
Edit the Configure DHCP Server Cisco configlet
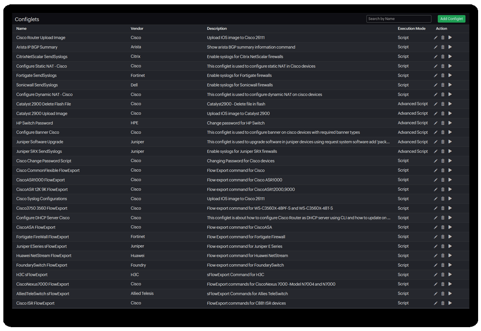point(436,218)
